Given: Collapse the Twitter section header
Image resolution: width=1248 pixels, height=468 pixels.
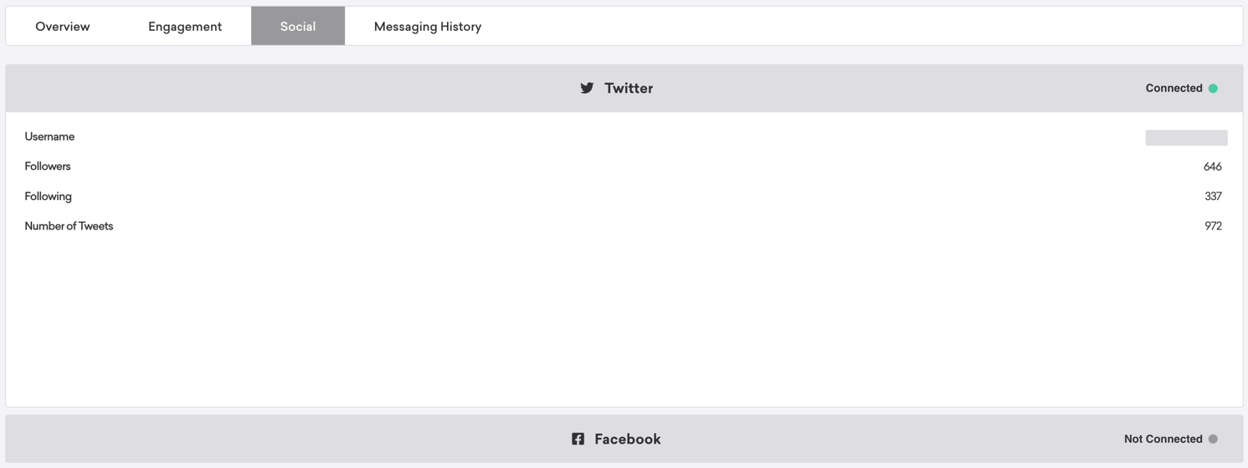Looking at the screenshot, I should (x=624, y=88).
